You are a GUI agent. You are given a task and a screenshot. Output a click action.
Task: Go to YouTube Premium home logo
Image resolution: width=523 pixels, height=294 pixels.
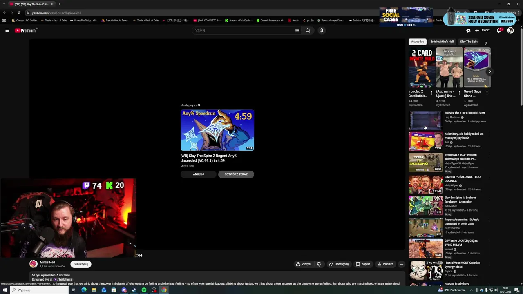26,30
